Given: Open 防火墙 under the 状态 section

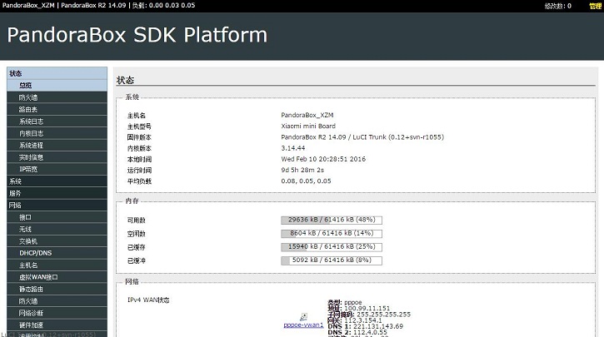Looking at the screenshot, I should pyautogui.click(x=57, y=97).
